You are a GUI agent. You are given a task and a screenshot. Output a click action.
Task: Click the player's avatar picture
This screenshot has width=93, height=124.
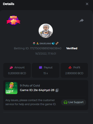tap(46, 31)
